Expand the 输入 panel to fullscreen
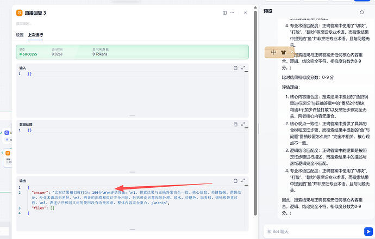375x239 pixels. point(243,68)
